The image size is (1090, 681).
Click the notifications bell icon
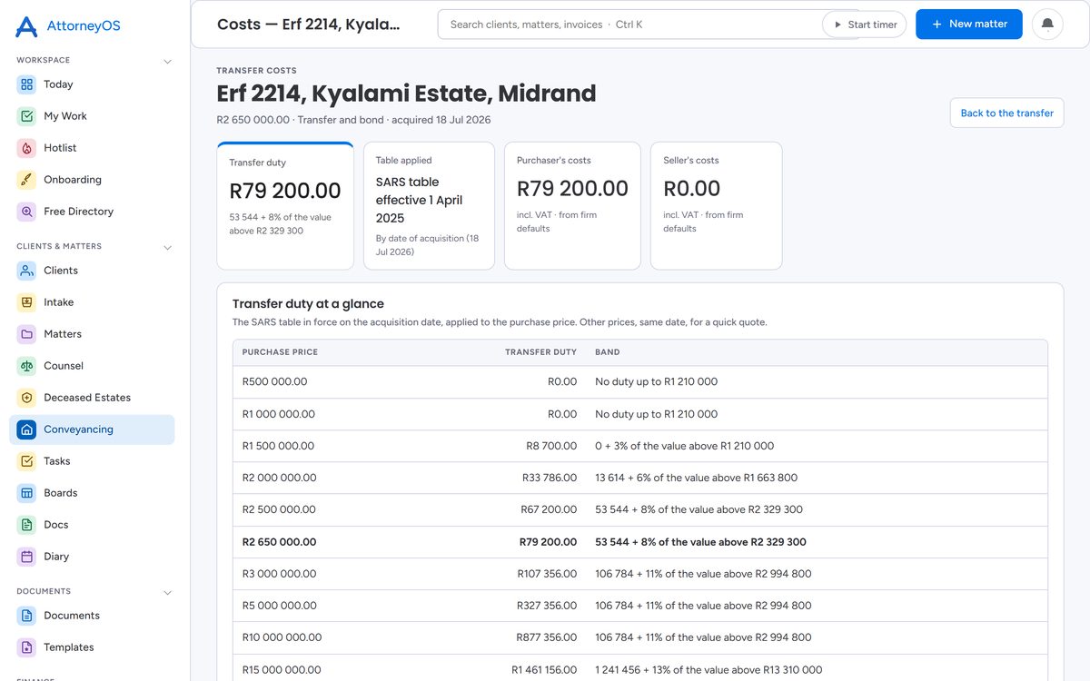[x=1047, y=25]
